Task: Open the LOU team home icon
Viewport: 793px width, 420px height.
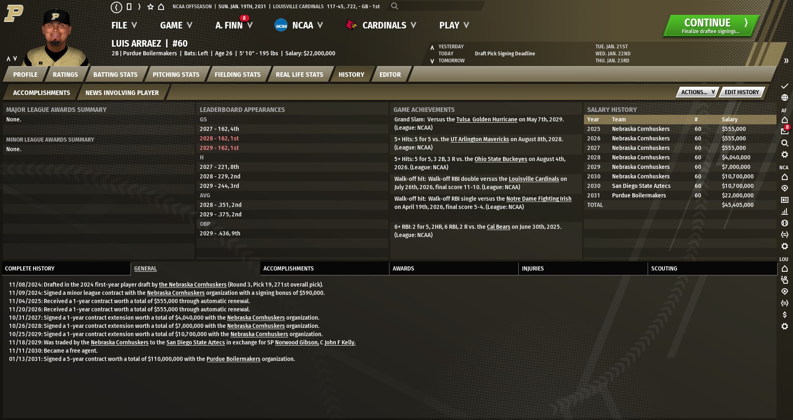Action: pos(785,268)
